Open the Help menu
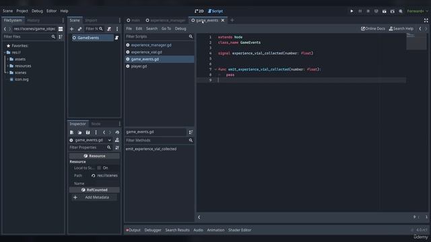The width and height of the screenshot is (431, 242). pyautogui.click(x=64, y=11)
